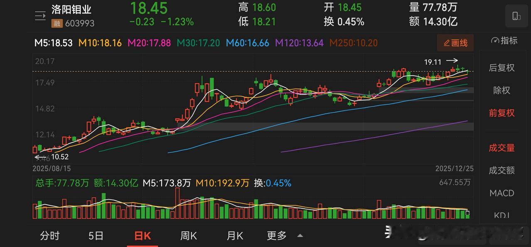
Task: Click the 额 14.30亿 amount value
Action: [x=434, y=21]
